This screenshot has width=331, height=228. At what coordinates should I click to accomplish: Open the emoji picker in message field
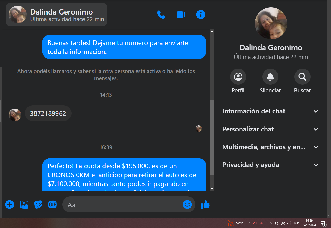[187, 204]
